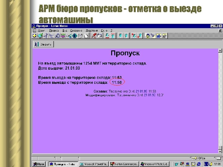This screenshot has height=167, width=223.
Task: Click the entry time value 11:53
Action: (x=117, y=78)
